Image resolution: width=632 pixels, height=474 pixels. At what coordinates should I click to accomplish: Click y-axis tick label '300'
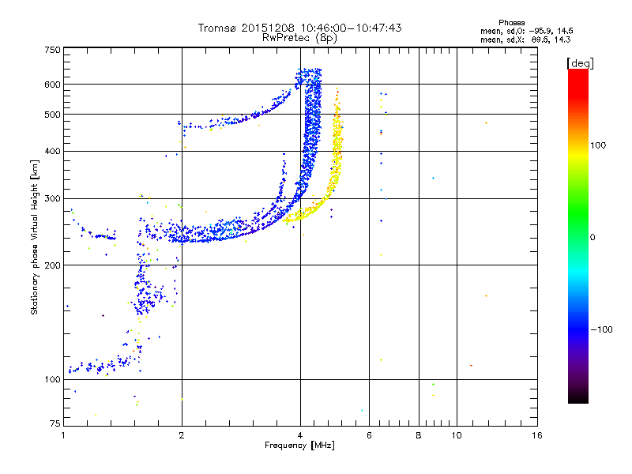coord(52,199)
